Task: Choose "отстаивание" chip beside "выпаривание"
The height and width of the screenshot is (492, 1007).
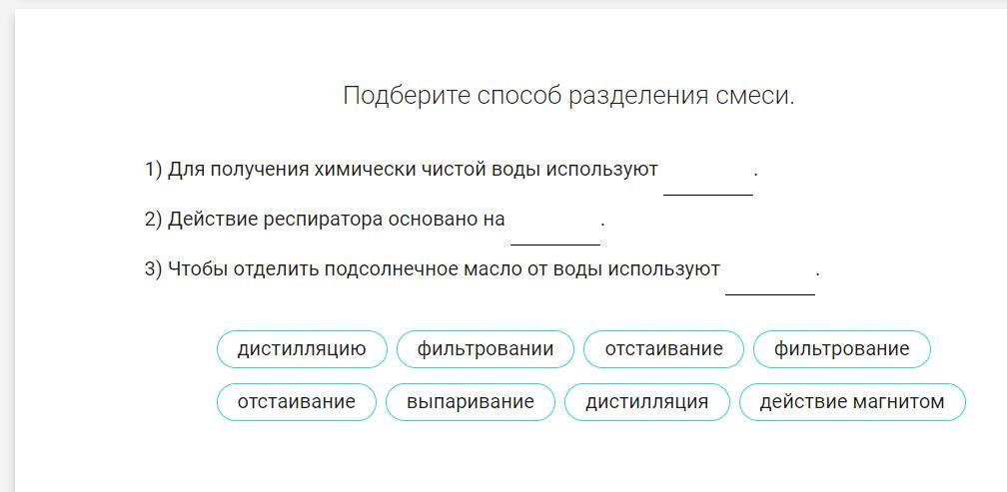Action: point(296,402)
